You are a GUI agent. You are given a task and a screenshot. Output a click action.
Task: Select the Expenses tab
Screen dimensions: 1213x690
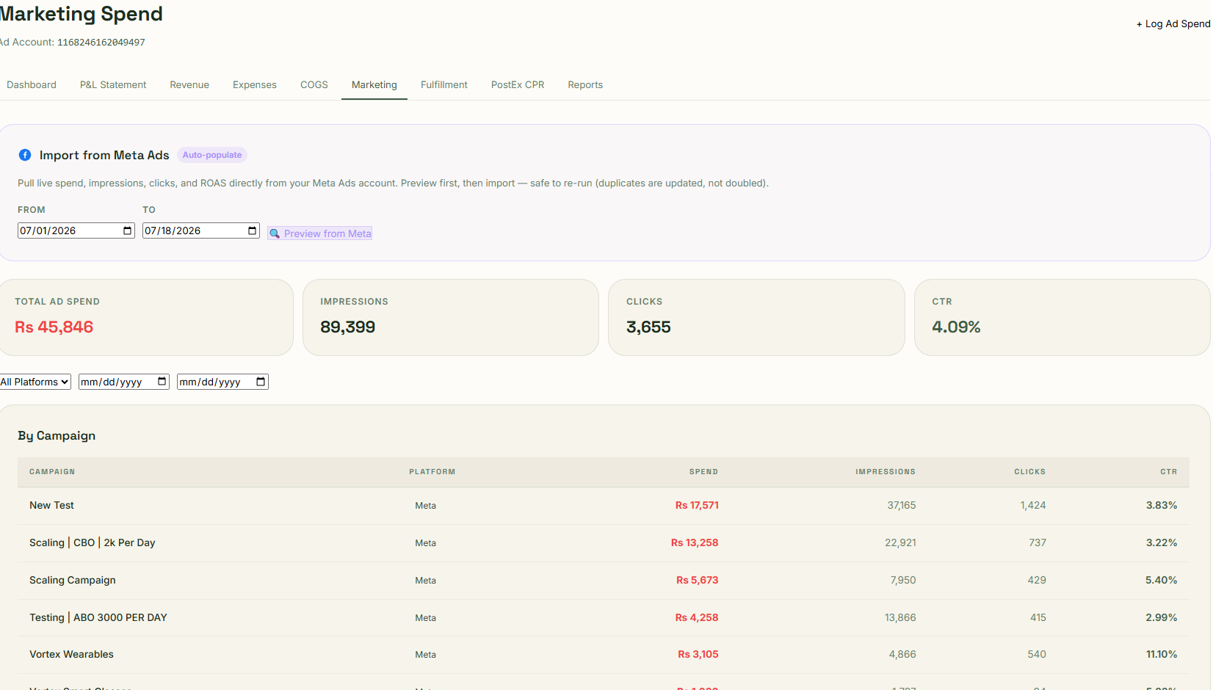pos(255,85)
